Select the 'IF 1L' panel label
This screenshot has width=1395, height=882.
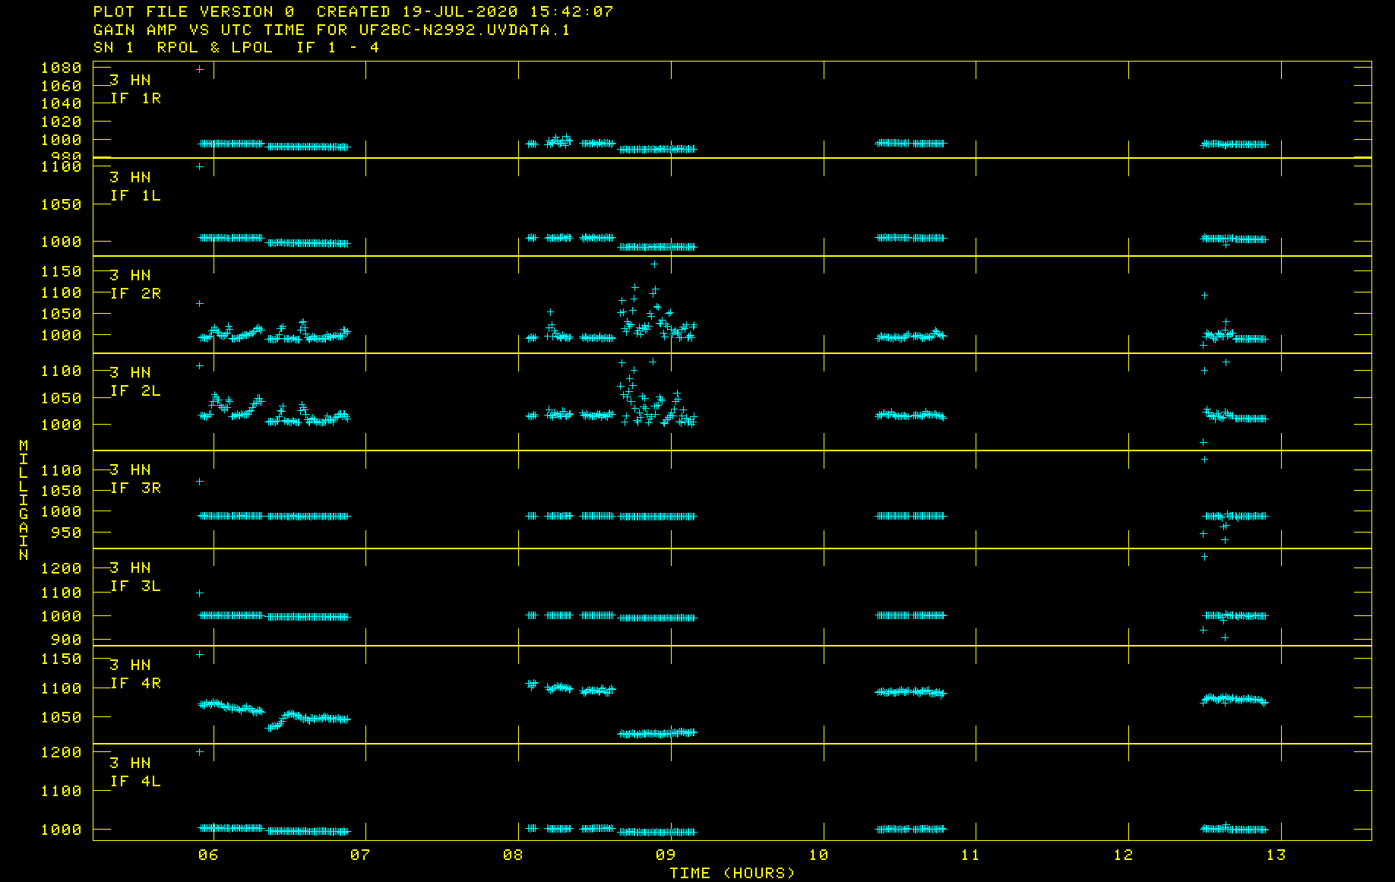135,195
